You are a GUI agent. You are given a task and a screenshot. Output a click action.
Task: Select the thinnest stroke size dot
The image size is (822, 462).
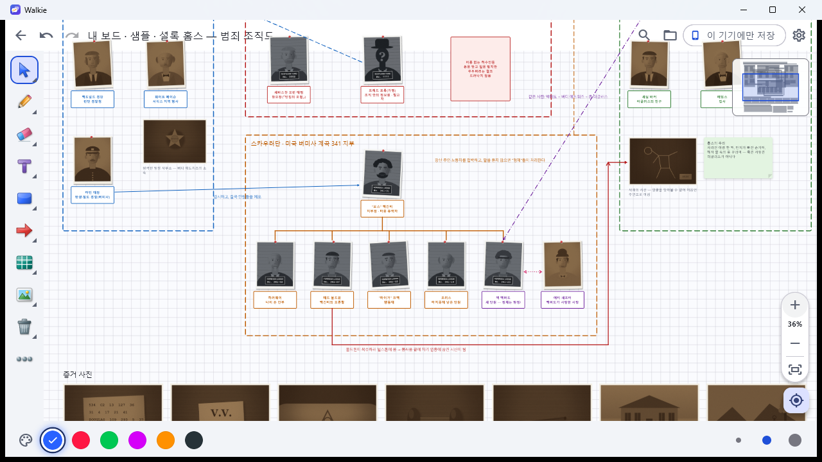click(739, 440)
